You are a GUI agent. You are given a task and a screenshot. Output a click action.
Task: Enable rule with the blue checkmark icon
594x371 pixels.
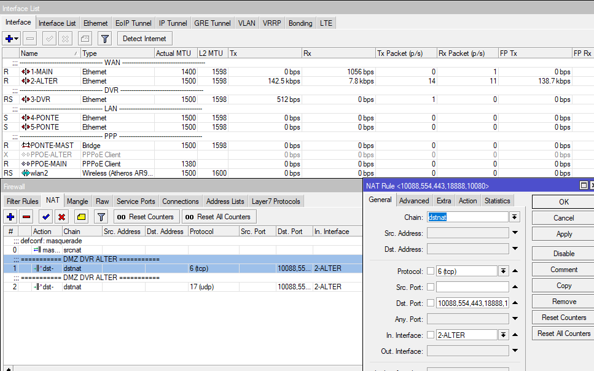pos(45,217)
